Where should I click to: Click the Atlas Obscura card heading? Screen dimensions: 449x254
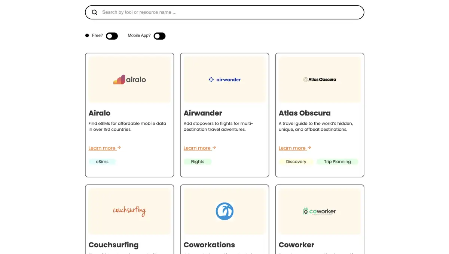pos(305,113)
